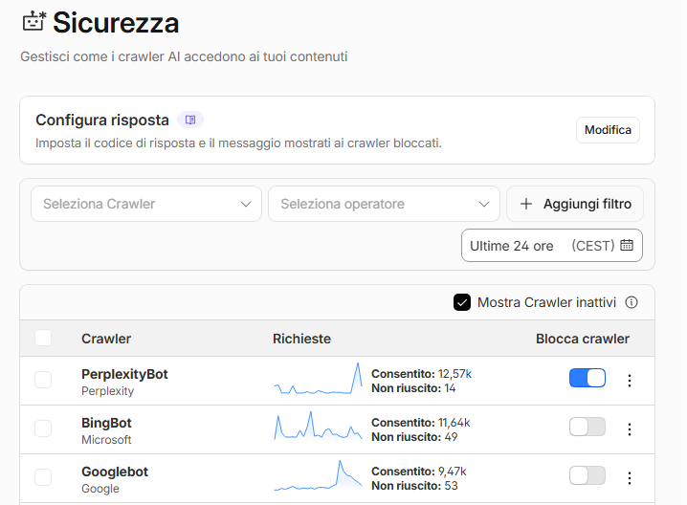Select the BingBot row checkbox

(x=43, y=428)
